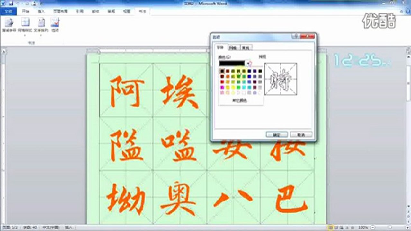
Task: Pick the bright yellow swatch in palette
Action: click(233, 87)
